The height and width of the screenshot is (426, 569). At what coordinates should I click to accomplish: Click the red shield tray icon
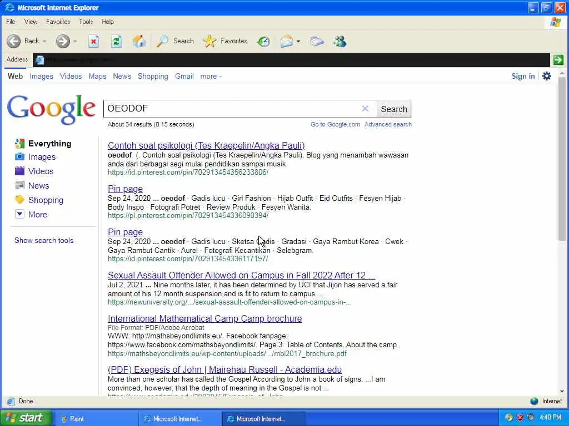click(520, 417)
